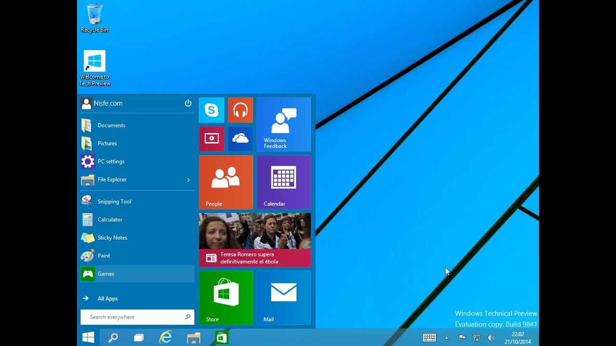Click the Windows Start button
The height and width of the screenshot is (346, 616).
coord(88,338)
